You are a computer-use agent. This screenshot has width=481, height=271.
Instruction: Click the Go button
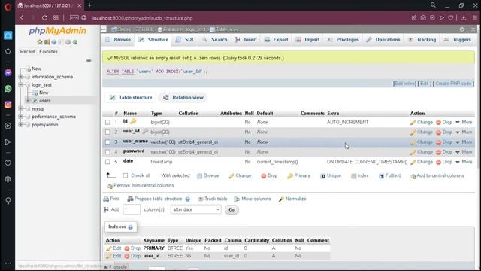point(231,210)
